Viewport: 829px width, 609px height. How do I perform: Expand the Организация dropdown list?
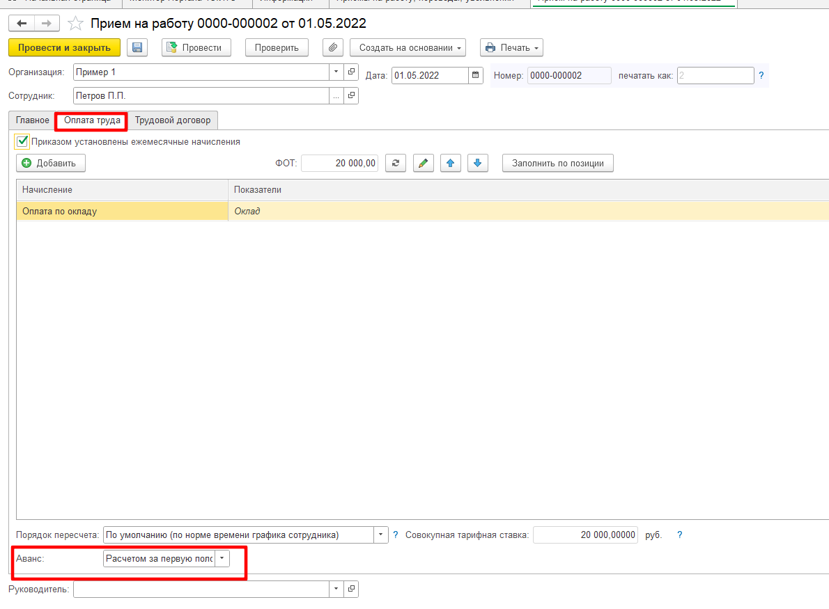336,72
